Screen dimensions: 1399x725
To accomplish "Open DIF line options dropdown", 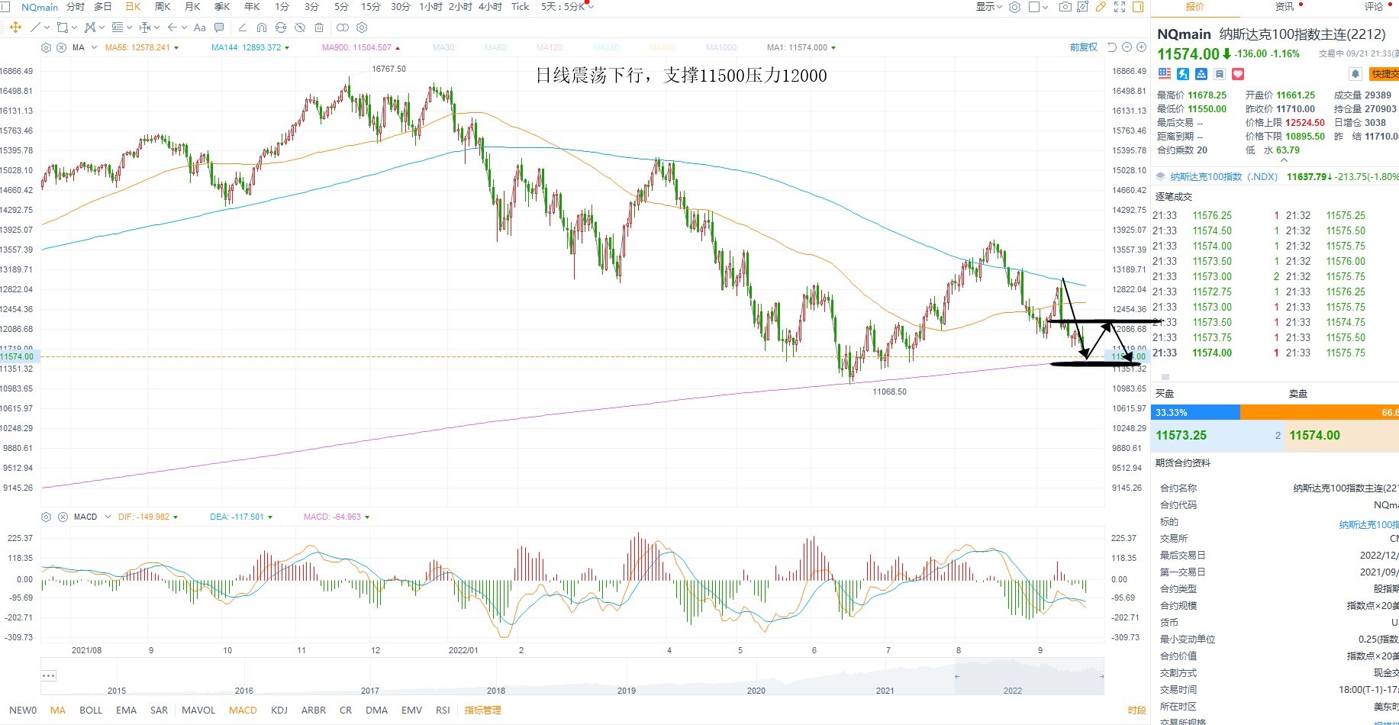I will pyautogui.click(x=176, y=517).
